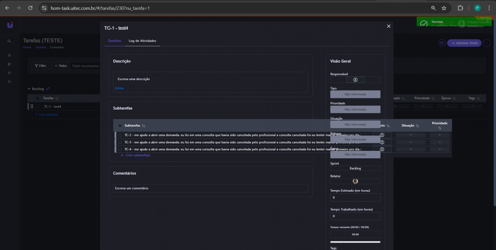Click the Responsável user avatar icon
496x250 pixels.
click(355, 80)
